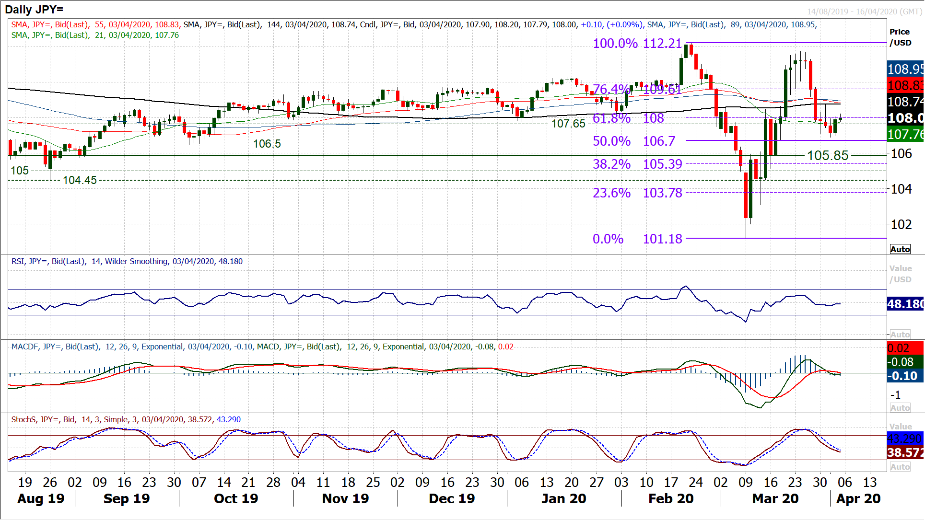The width and height of the screenshot is (925, 520).
Task: Click the red 108.83 SMA price tag
Action: 905,85
